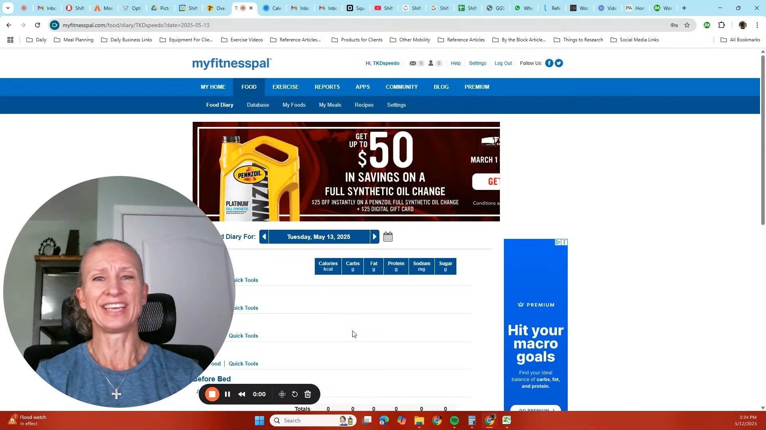Open the AdChoices icon on the premium ad

point(558,242)
